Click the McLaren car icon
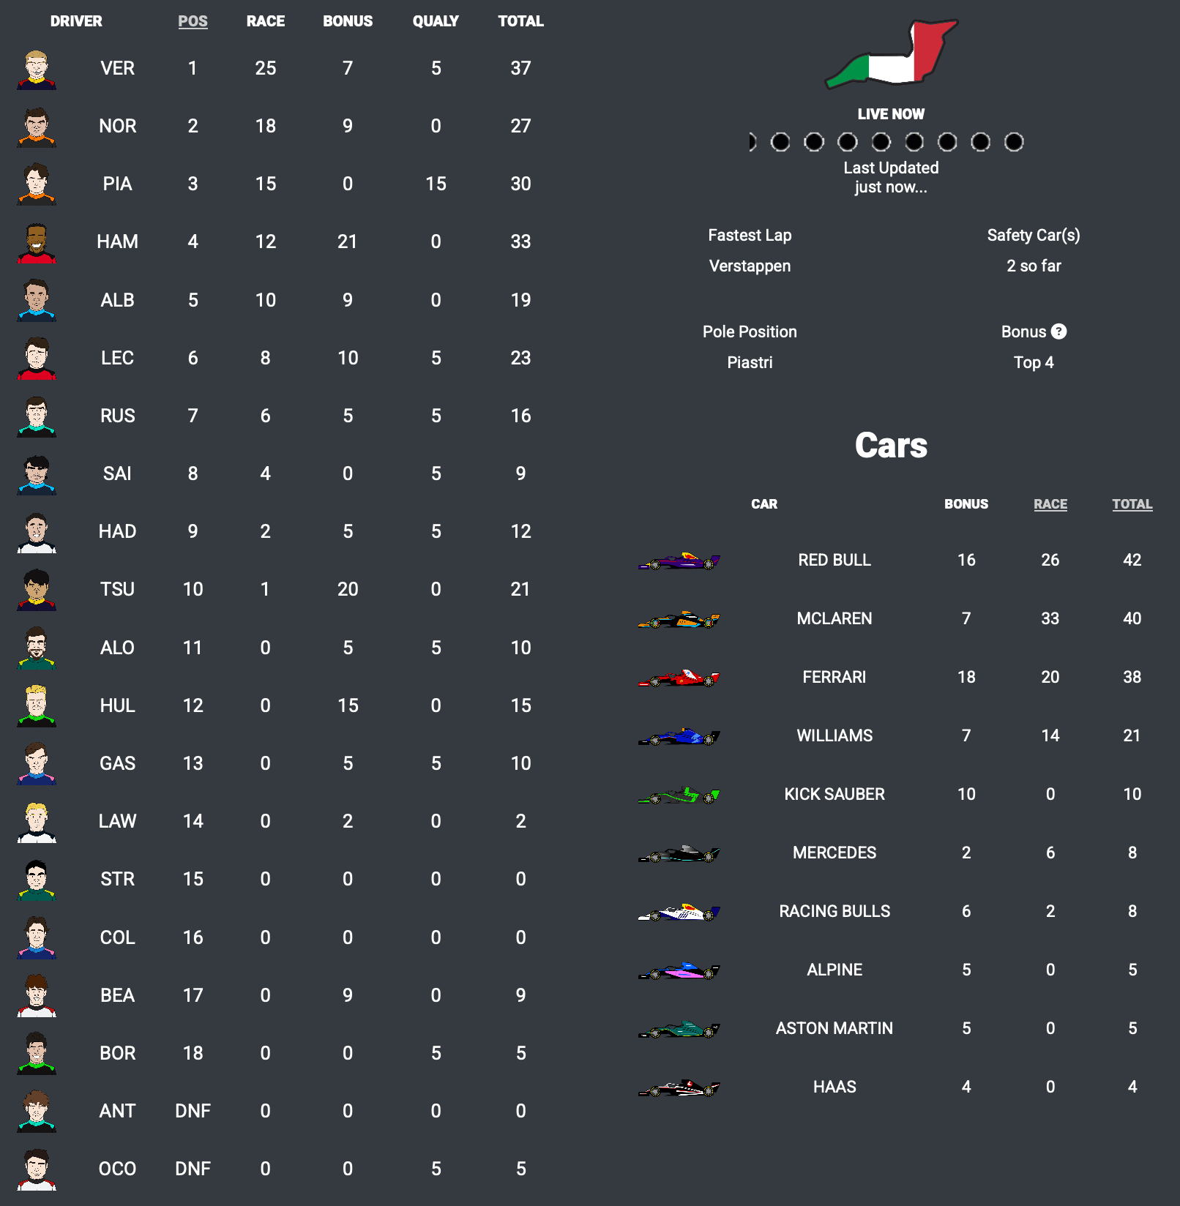1180x1206 pixels. [679, 620]
